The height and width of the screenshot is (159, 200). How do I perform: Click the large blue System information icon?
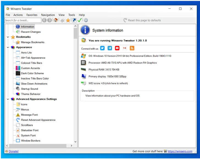[x=85, y=30]
